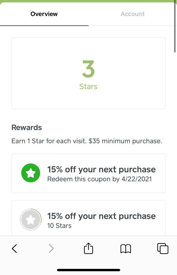177x275 pixels.
Task: Tap the coupon expiring 4/22/2021
Action: tap(101, 173)
